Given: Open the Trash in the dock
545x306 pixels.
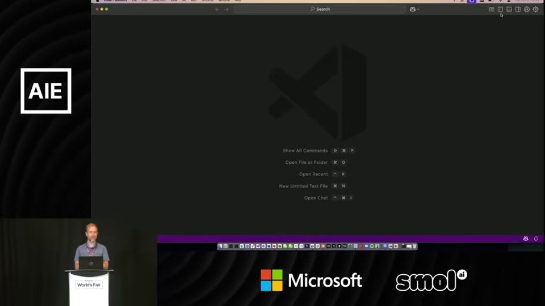Looking at the screenshot, I should pos(414,246).
